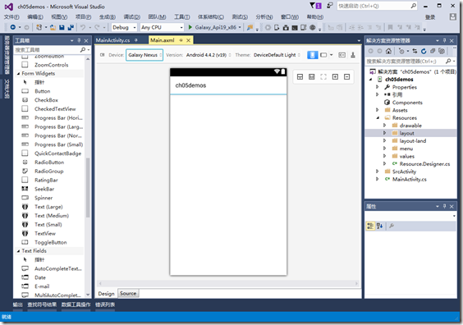Expand the values folder node
Screen dimensions: 463x325
(384, 156)
